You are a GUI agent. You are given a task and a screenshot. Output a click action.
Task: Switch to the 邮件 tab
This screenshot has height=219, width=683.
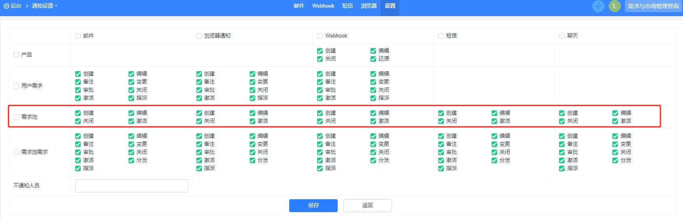(299, 6)
